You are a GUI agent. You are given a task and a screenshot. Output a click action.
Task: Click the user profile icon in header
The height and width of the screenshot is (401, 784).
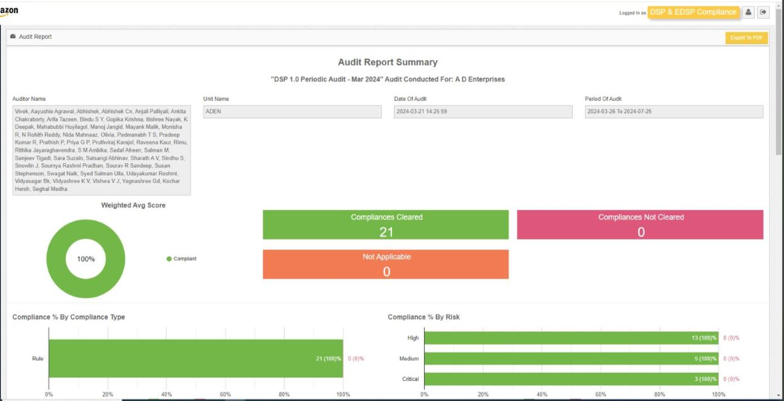(748, 12)
